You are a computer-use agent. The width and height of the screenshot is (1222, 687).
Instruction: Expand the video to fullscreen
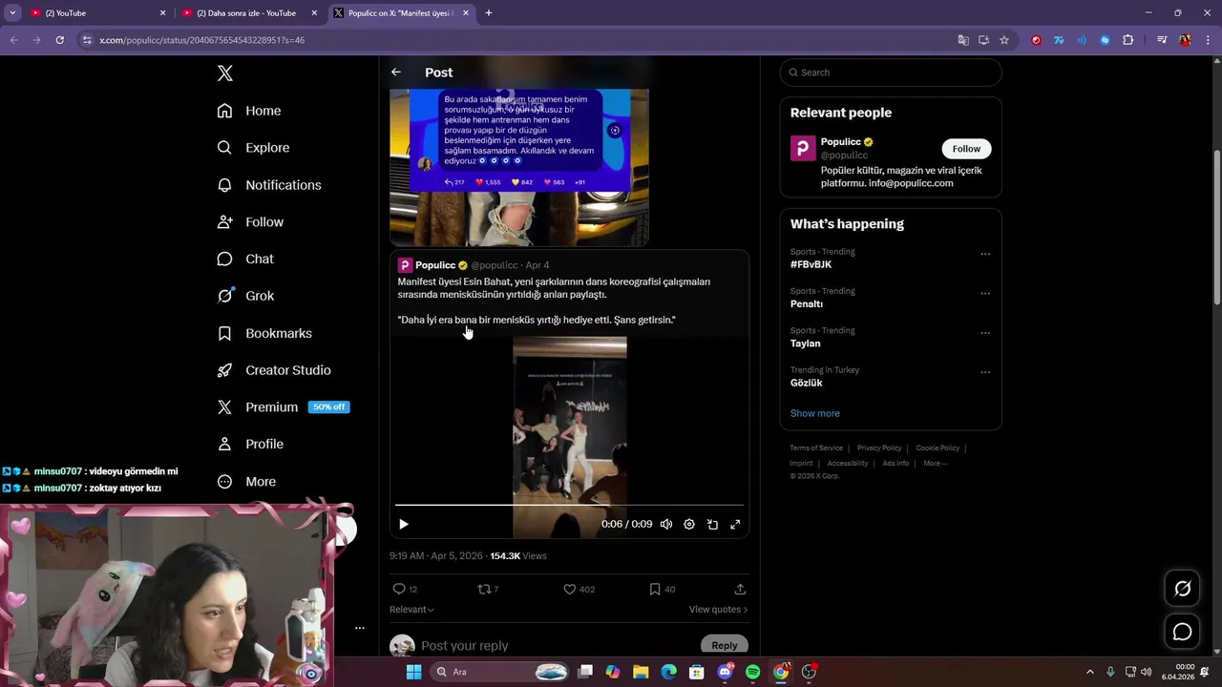tap(735, 524)
